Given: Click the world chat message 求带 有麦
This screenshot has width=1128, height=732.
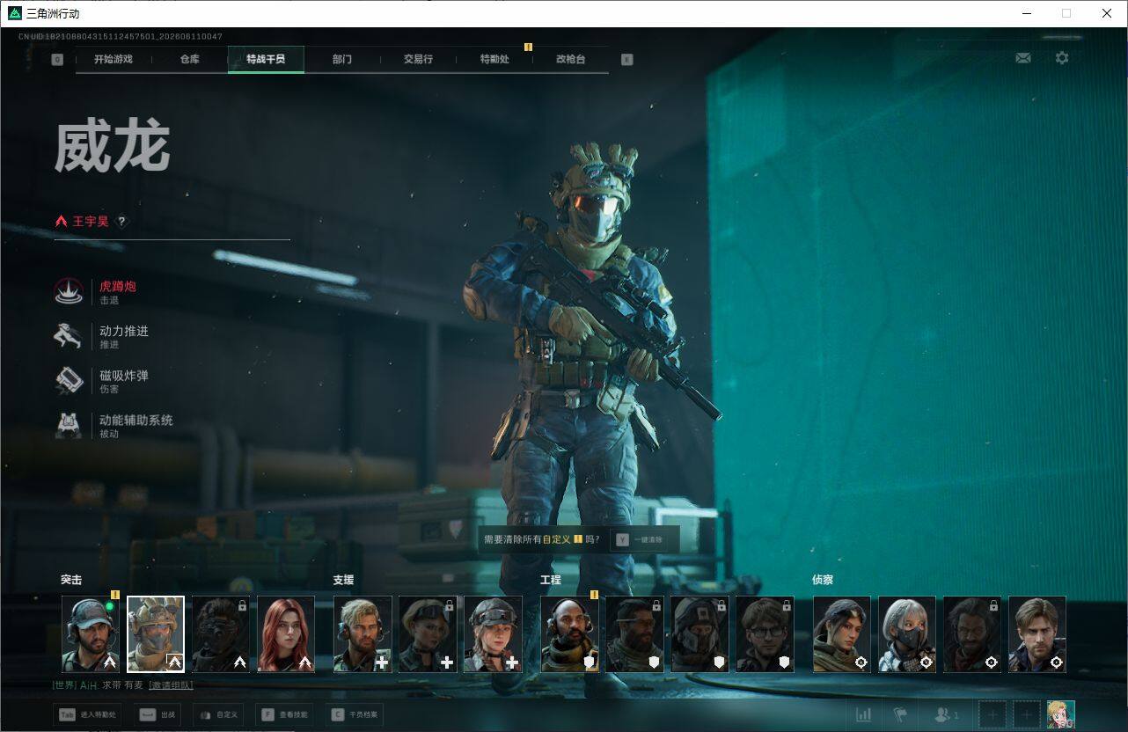Looking at the screenshot, I should pos(124,684).
